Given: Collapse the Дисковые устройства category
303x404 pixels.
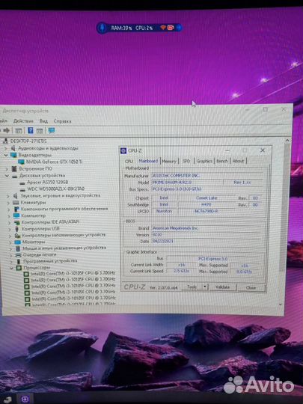Looking at the screenshot, I should tap(7, 176).
